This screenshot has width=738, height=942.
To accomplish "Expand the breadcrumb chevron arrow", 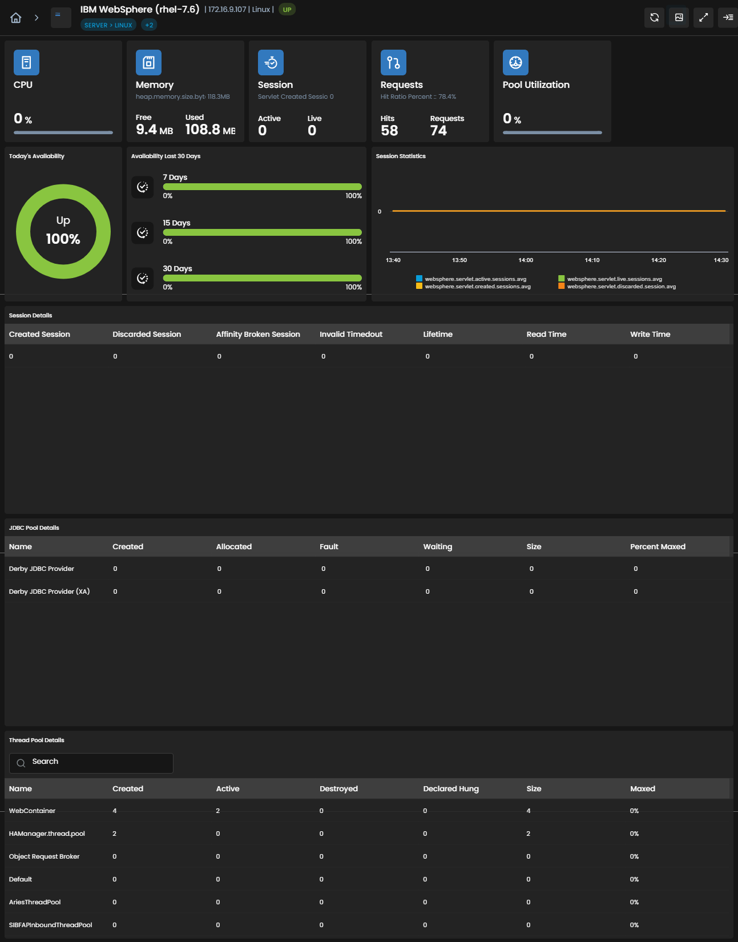I will pos(37,18).
